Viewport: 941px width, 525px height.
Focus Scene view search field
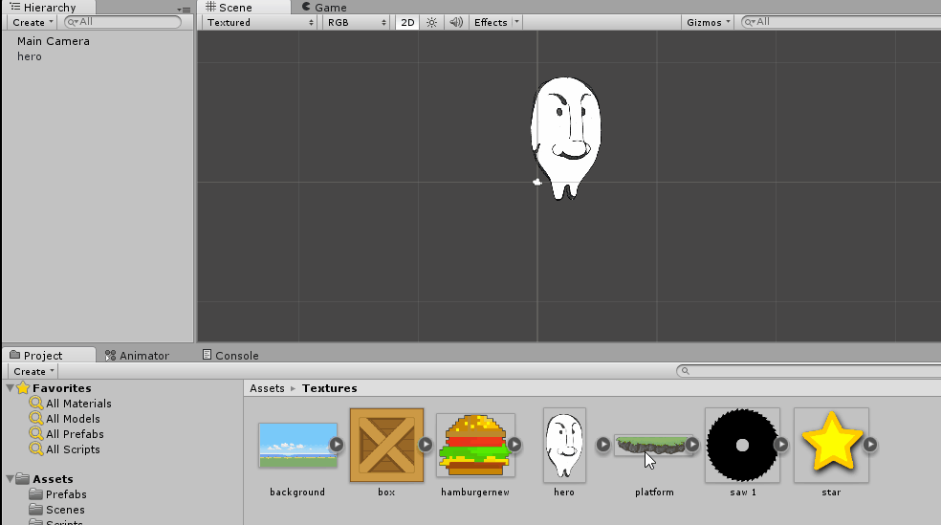click(841, 22)
